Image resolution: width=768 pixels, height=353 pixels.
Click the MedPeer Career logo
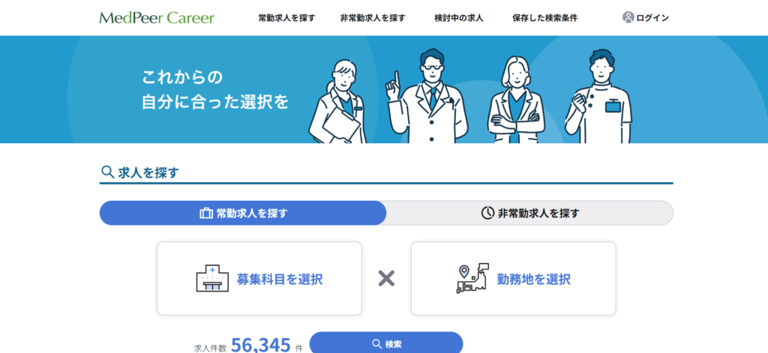click(x=157, y=18)
